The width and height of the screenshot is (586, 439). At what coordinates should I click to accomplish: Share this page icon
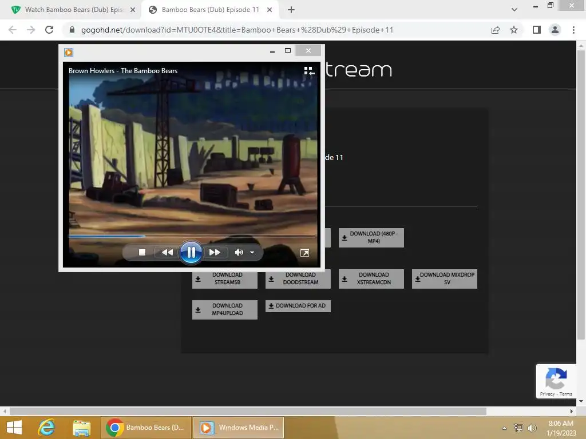(496, 30)
